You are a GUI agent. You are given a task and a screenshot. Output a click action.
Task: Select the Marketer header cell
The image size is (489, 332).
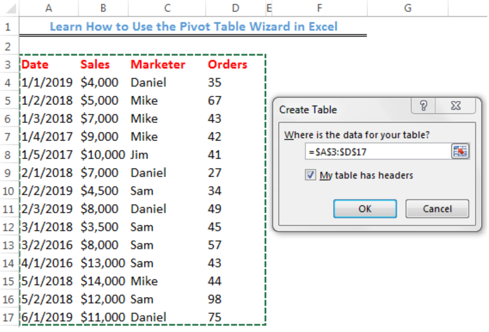click(158, 64)
